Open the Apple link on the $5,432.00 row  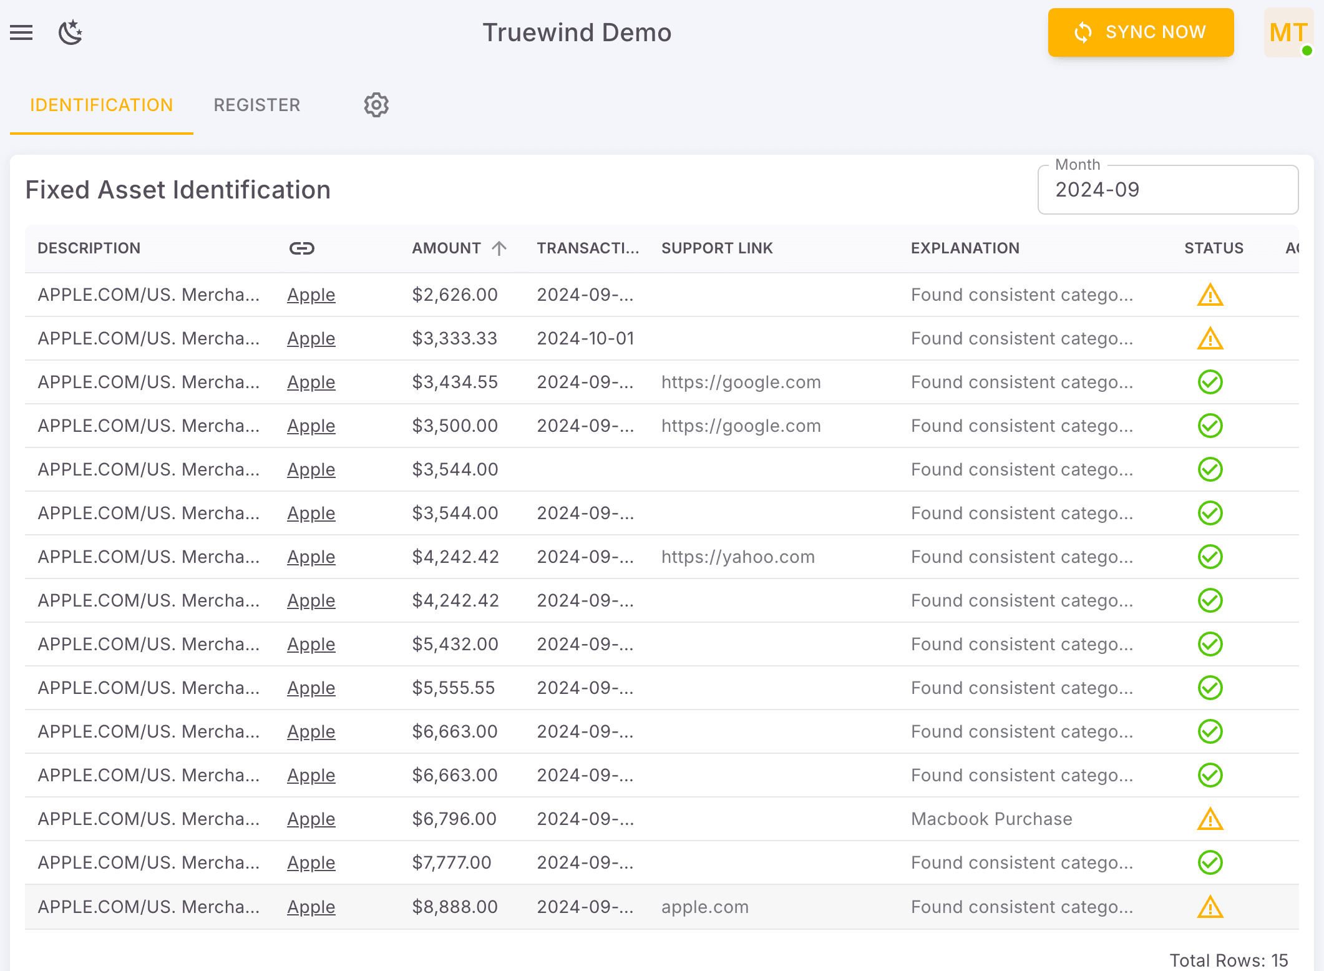click(311, 644)
